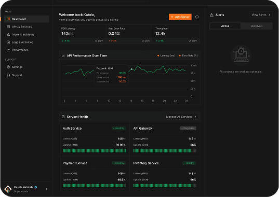Click the Payment Service uptime bar
Viewport: 279px width, 197px height.
point(94,186)
